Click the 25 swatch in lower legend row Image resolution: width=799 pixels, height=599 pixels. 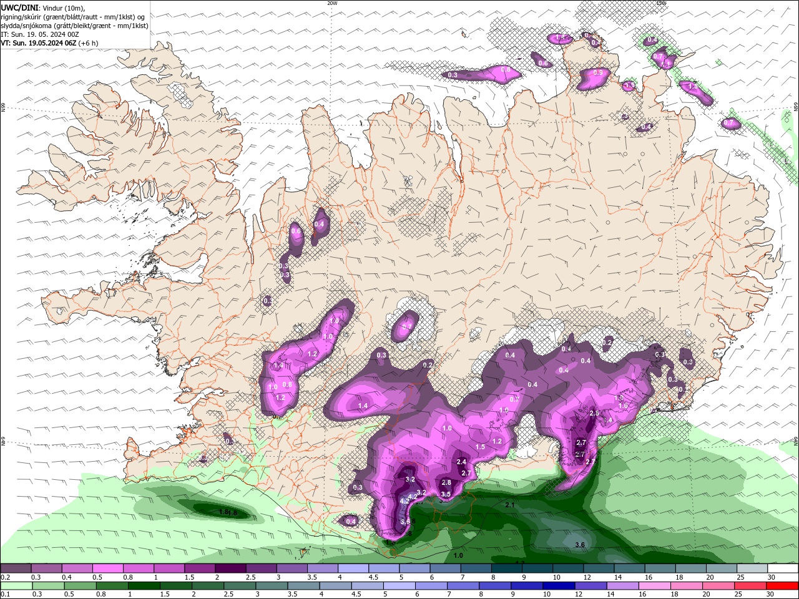(749, 586)
